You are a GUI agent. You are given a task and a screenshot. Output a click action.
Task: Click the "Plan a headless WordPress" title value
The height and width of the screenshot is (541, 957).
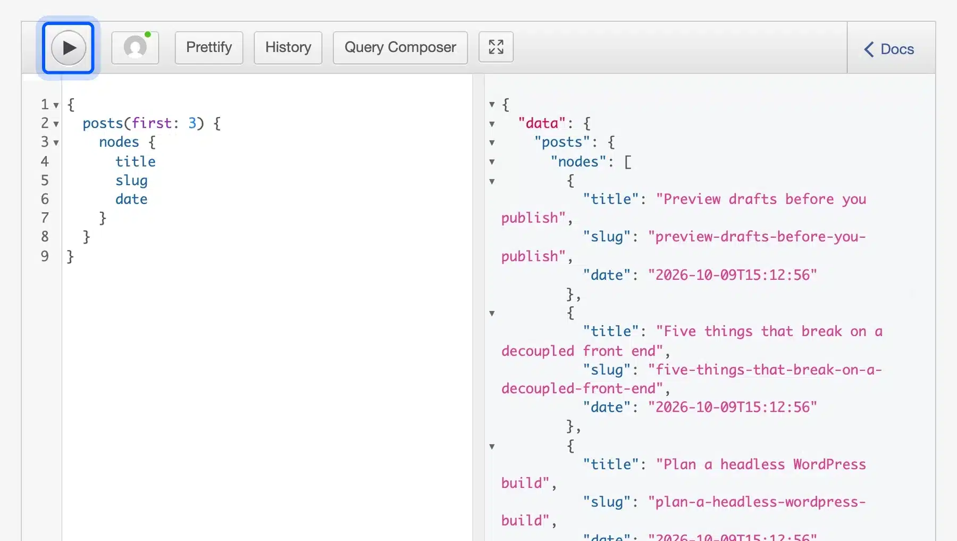(761, 464)
